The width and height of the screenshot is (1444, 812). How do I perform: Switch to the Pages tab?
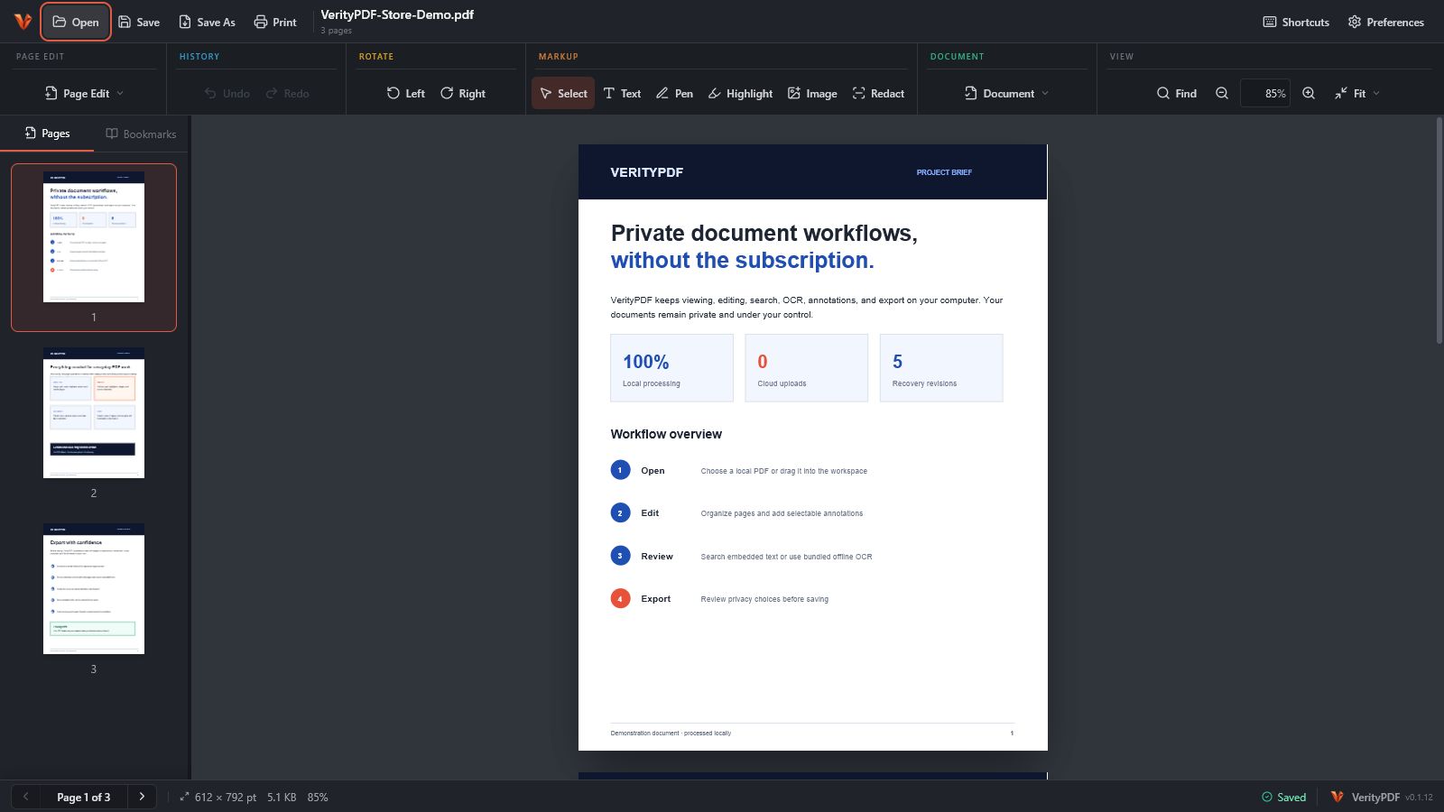[47, 134]
